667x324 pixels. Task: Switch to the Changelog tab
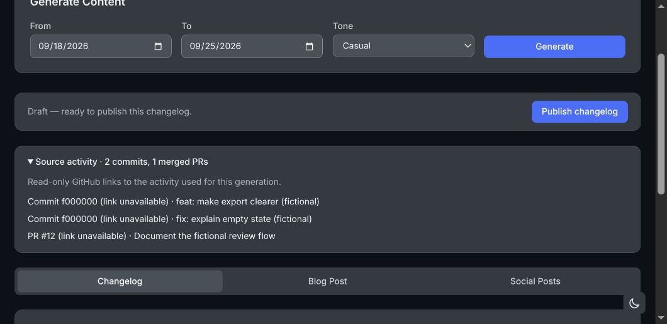click(x=120, y=281)
